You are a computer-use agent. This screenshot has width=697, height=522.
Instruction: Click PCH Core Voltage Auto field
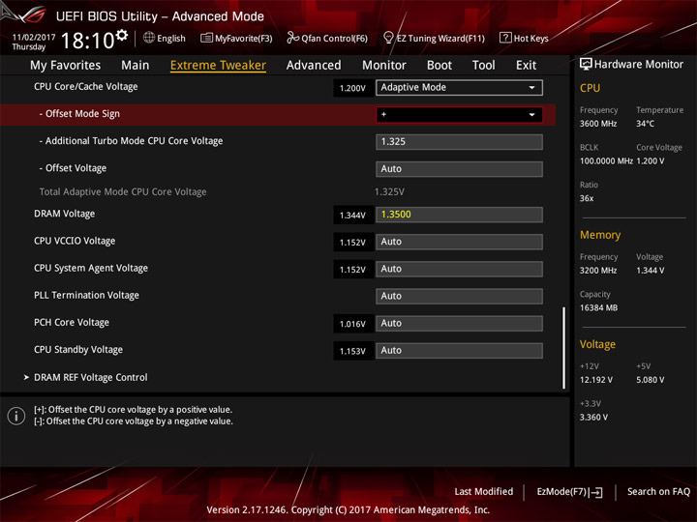(x=459, y=323)
